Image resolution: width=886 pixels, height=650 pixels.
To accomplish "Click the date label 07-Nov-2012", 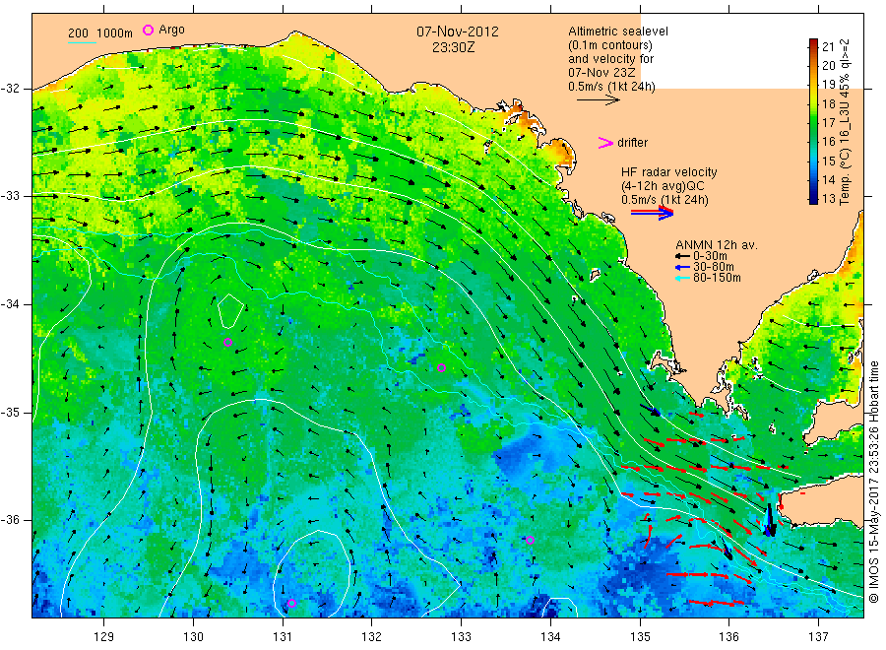I will click(x=458, y=32).
